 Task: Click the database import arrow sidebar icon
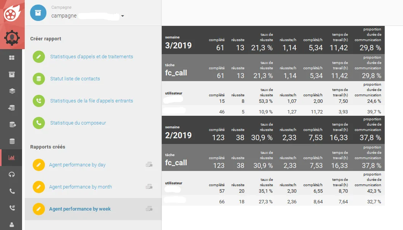[x=12, y=108]
